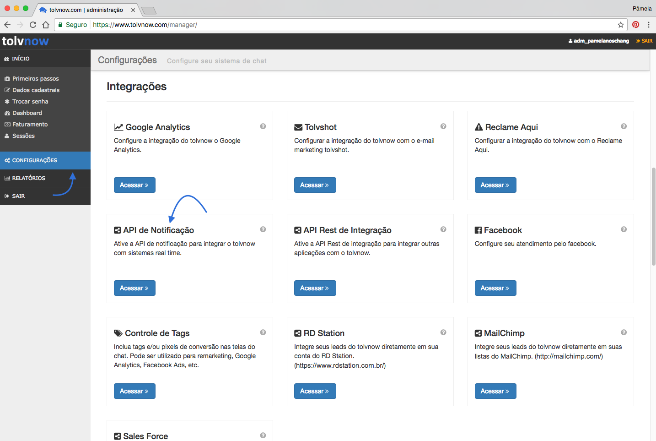
Task: Click the share icon beside API Rest de Integração
Action: coord(298,230)
